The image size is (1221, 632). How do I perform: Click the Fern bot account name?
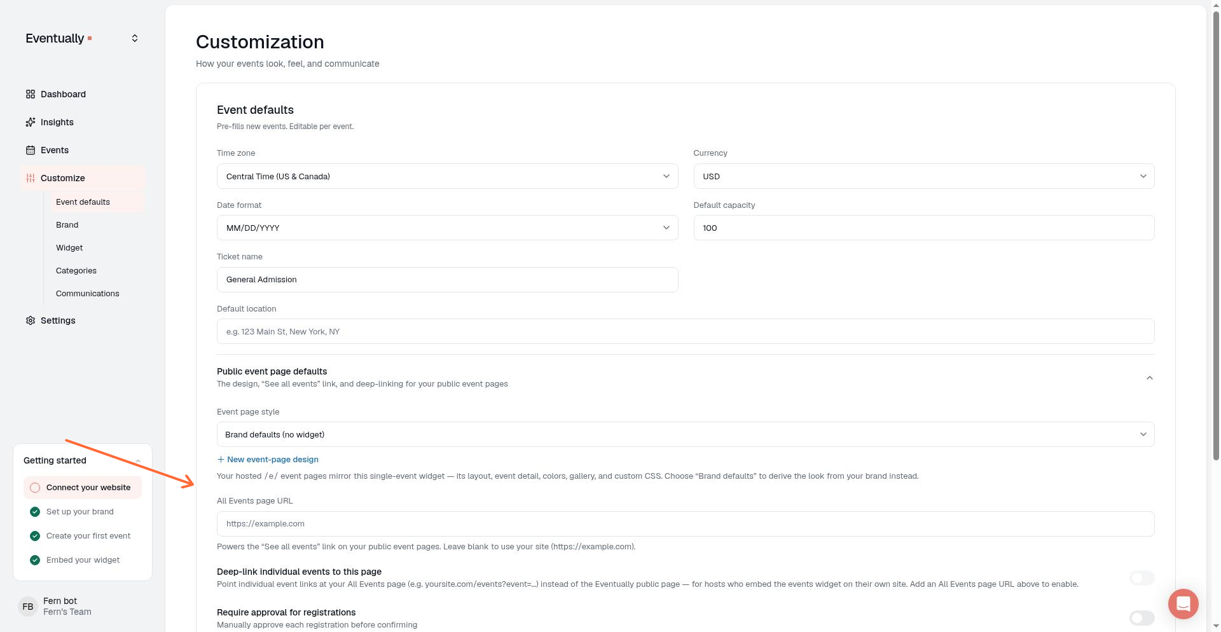[x=60, y=601]
